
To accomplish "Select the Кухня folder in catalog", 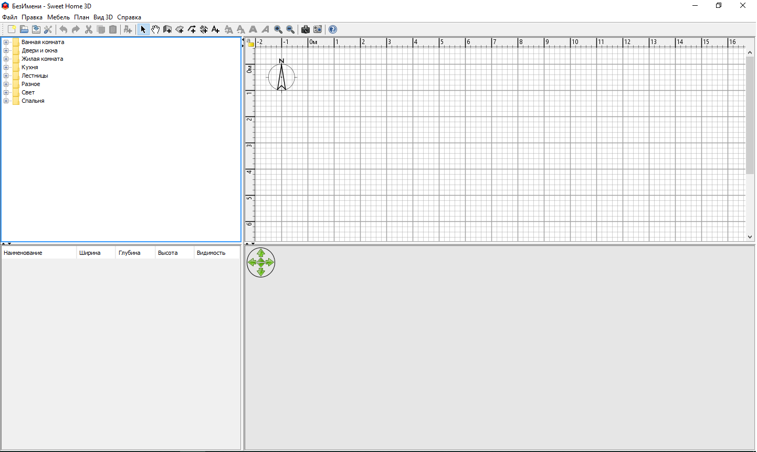I will pos(30,67).
